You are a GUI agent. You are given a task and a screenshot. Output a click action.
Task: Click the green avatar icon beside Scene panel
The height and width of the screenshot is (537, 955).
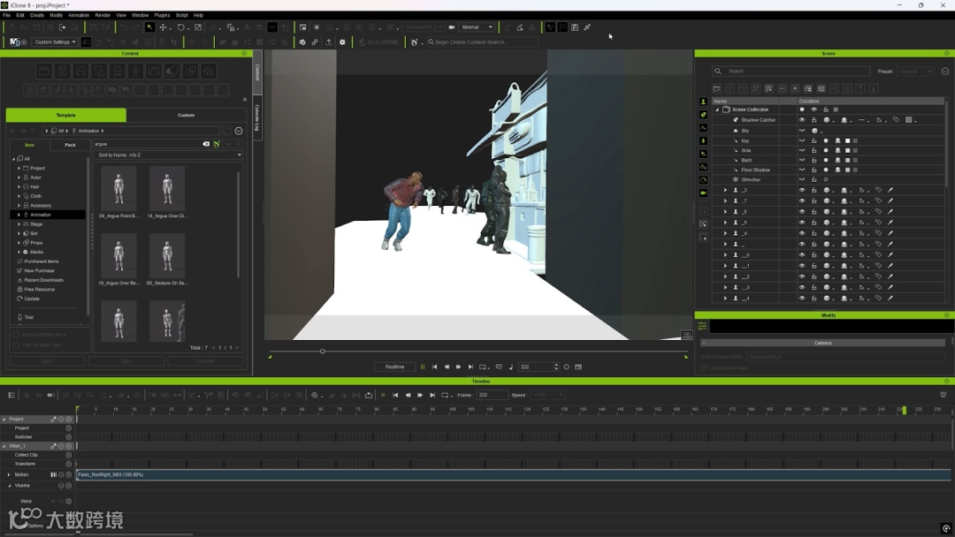pos(703,102)
